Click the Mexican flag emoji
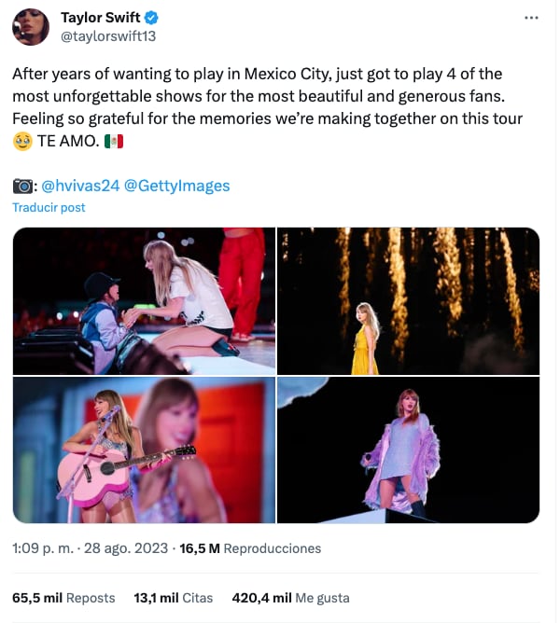560x623 pixels. point(113,141)
